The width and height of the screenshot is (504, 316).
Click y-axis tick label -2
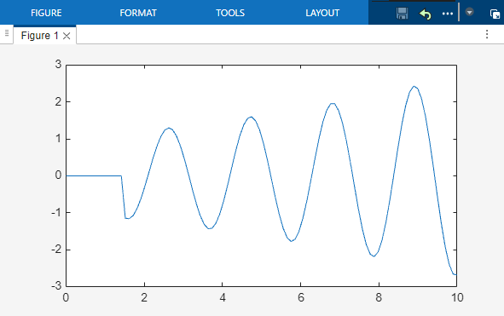coord(56,249)
